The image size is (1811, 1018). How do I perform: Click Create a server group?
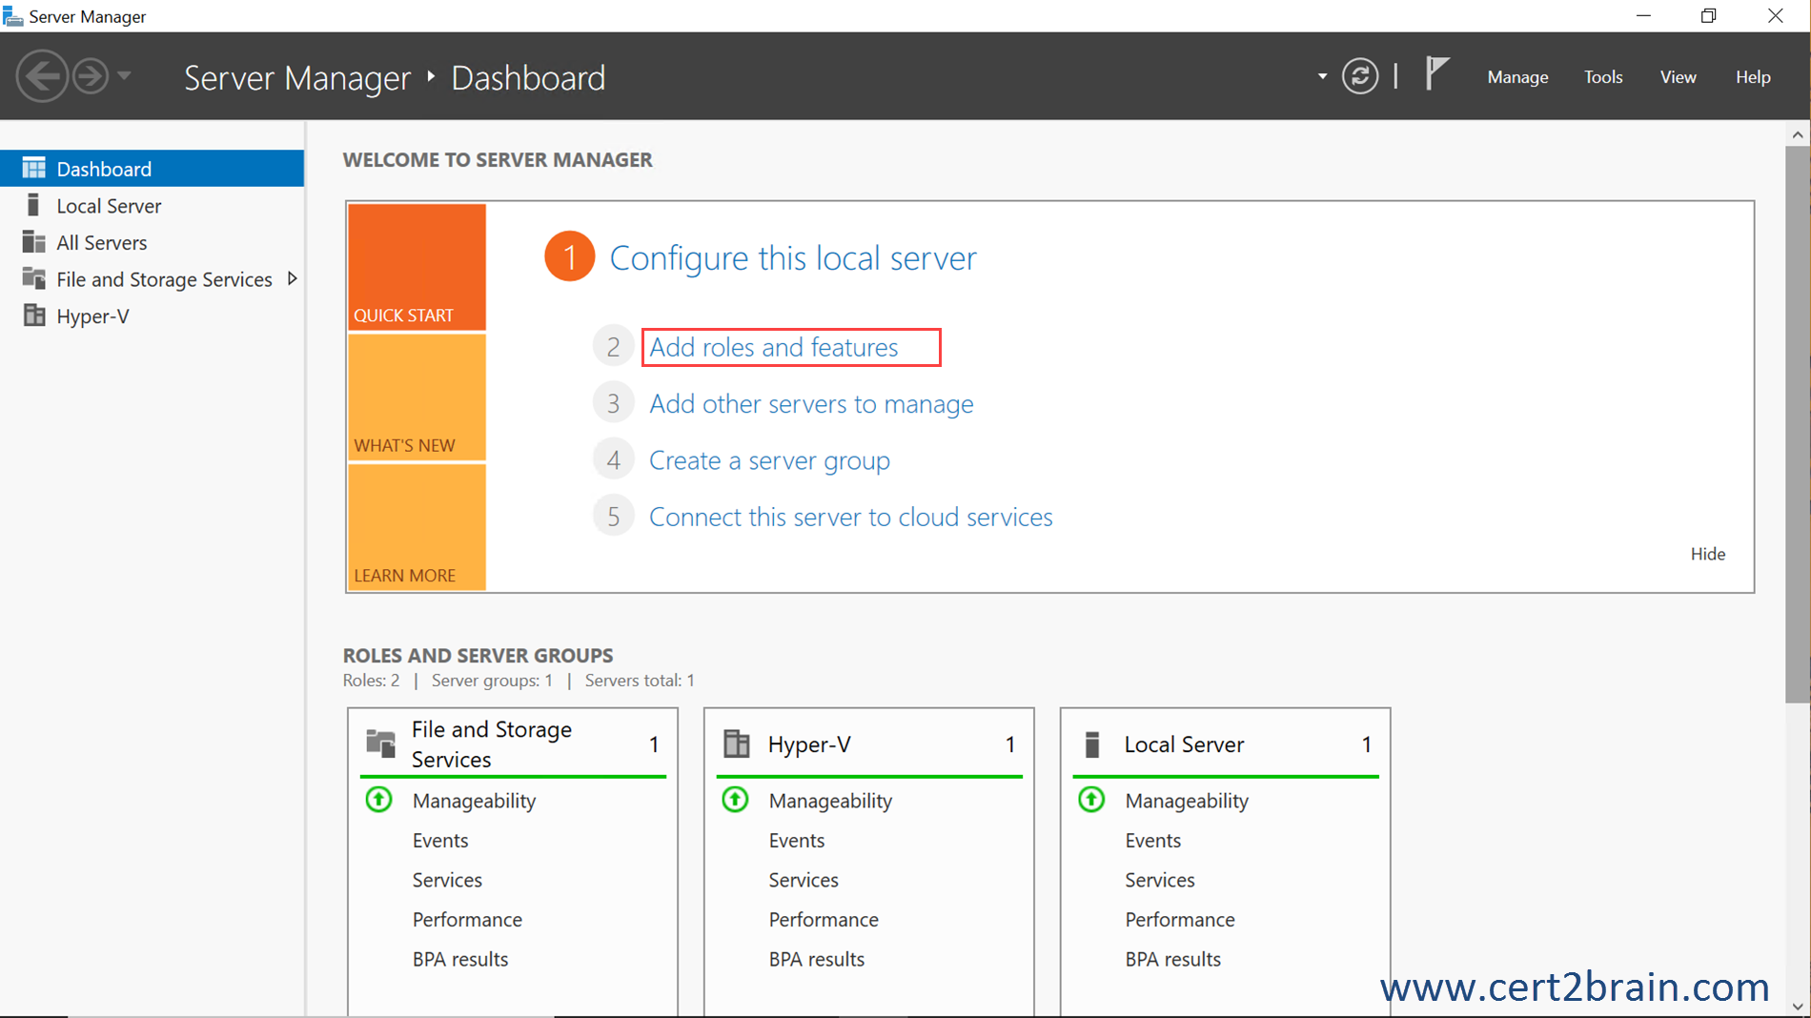coord(769,459)
